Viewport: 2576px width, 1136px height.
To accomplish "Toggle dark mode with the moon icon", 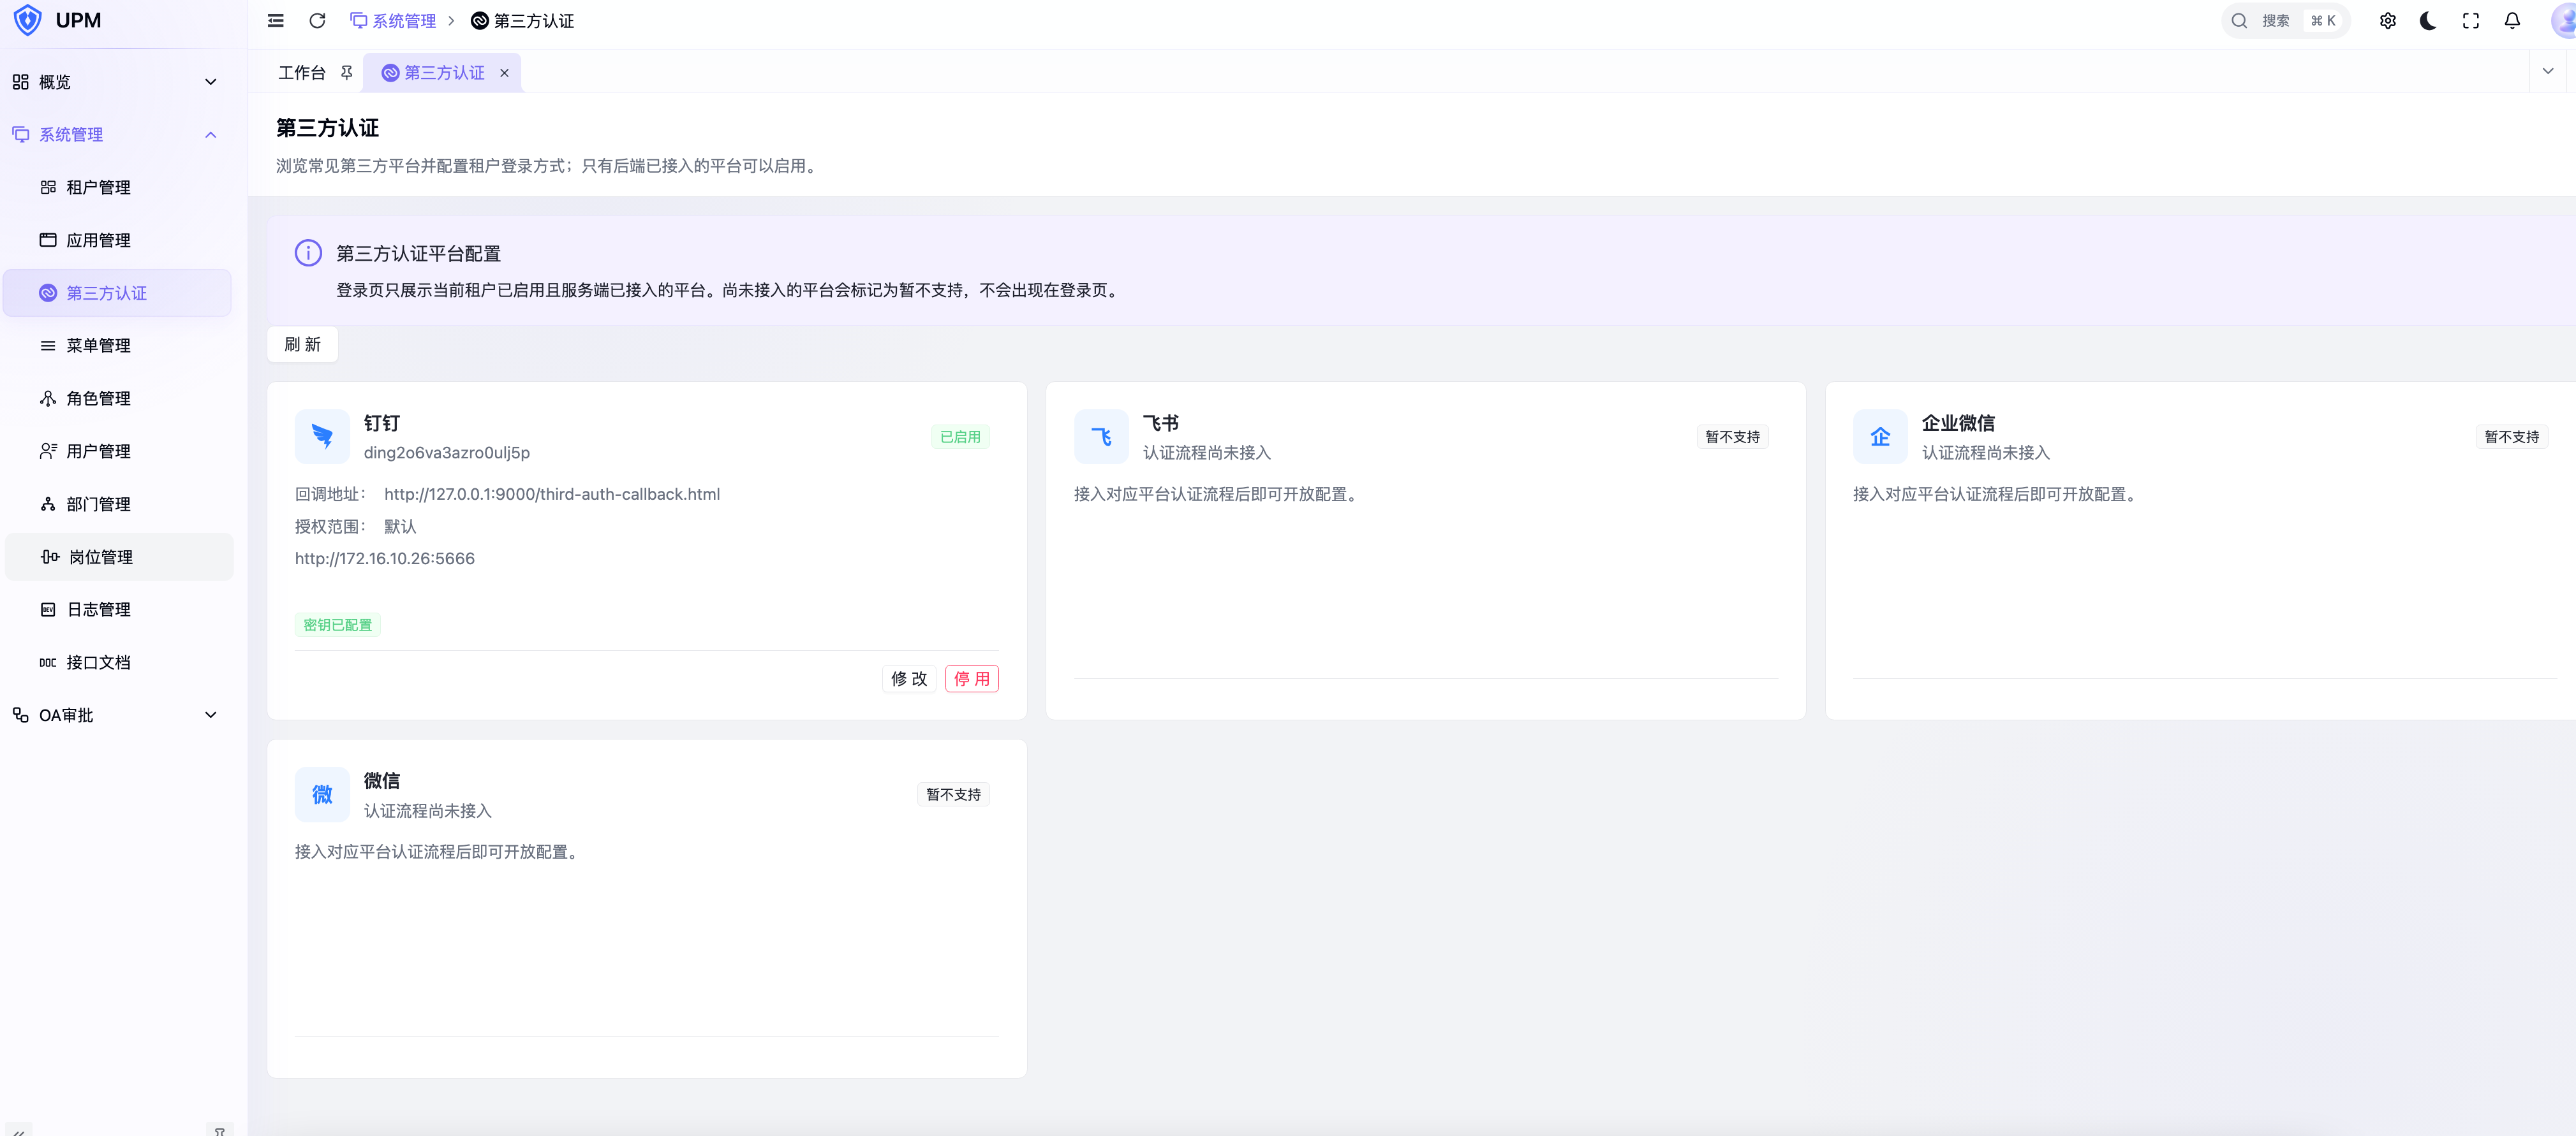I will pyautogui.click(x=2428, y=21).
